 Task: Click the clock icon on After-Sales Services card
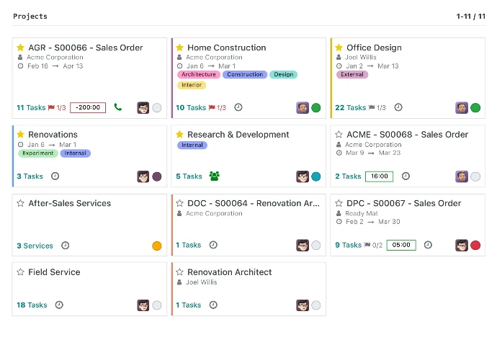(x=65, y=246)
